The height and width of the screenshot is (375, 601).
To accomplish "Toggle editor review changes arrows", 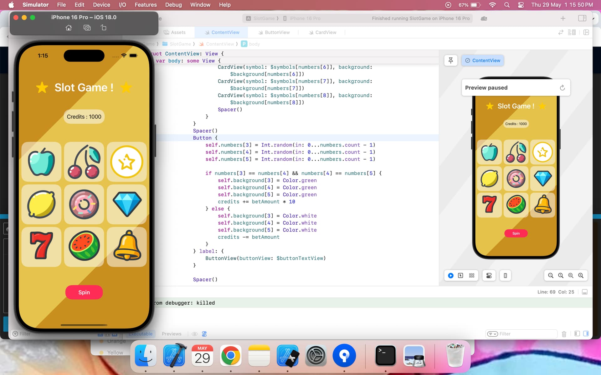I will pyautogui.click(x=561, y=32).
